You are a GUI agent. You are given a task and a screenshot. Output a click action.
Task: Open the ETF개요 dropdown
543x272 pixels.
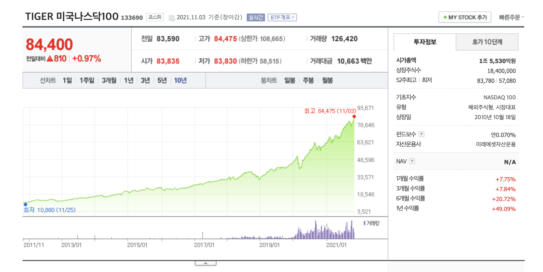pos(282,17)
